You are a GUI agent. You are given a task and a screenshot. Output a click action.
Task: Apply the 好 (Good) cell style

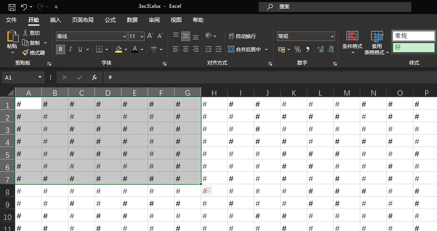pos(413,48)
